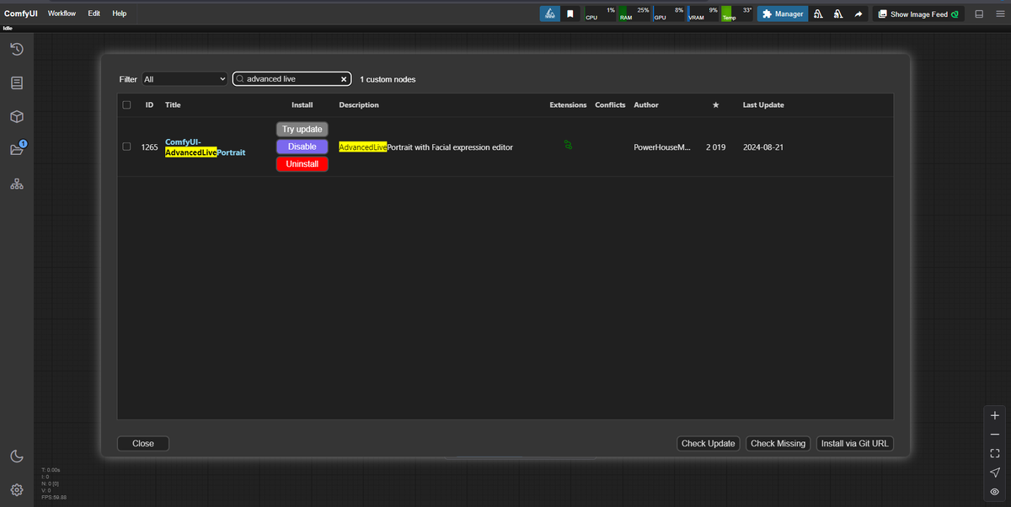Image resolution: width=1011 pixels, height=507 pixels.
Task: Close the custom nodes manager dialog
Action: pyautogui.click(x=143, y=444)
